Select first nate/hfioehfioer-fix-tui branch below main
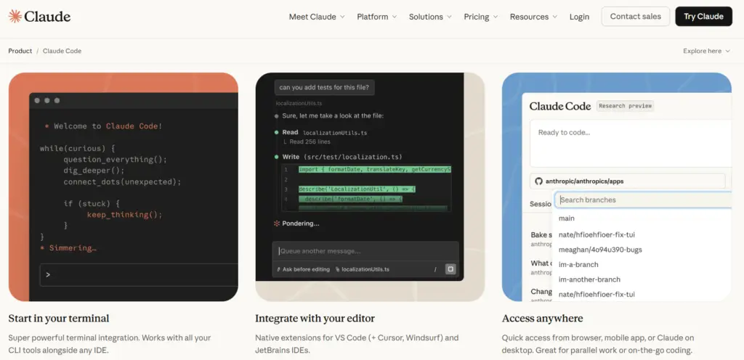Screen dimensions: 744x360 click(x=597, y=234)
